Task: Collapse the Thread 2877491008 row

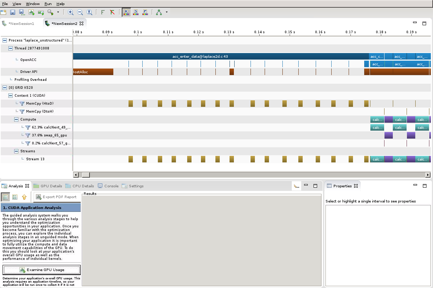Action: (10, 48)
